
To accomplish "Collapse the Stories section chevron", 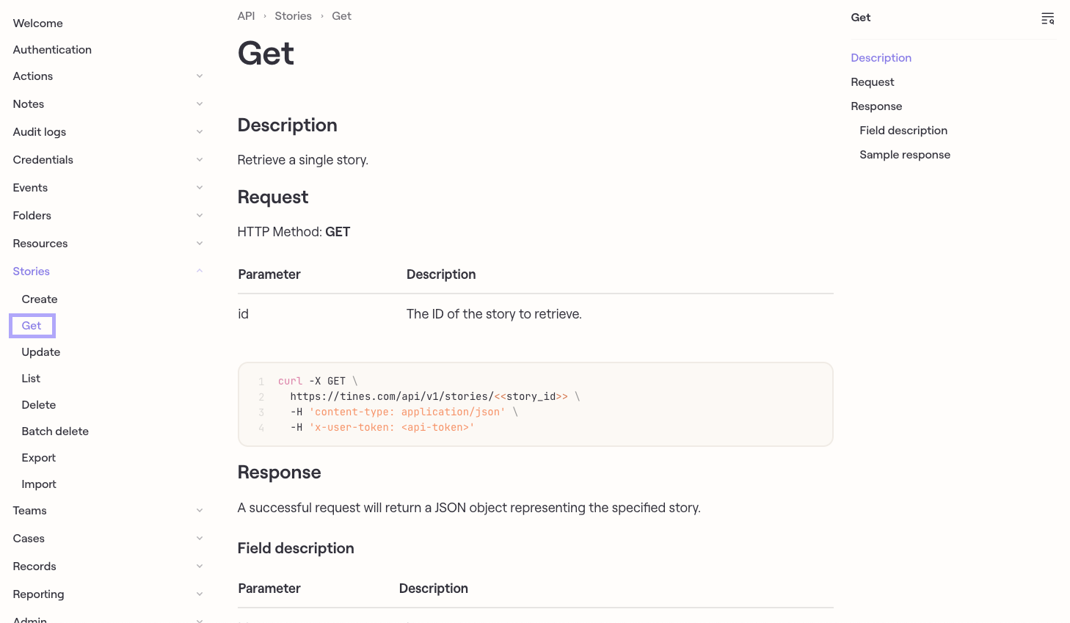I will [200, 272].
